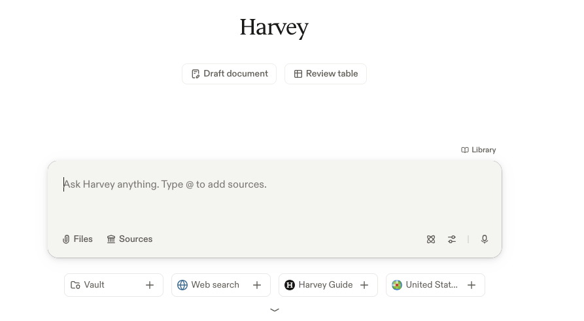Click the Web search globe icon
Screen dimensions: 584x321
(x=182, y=285)
